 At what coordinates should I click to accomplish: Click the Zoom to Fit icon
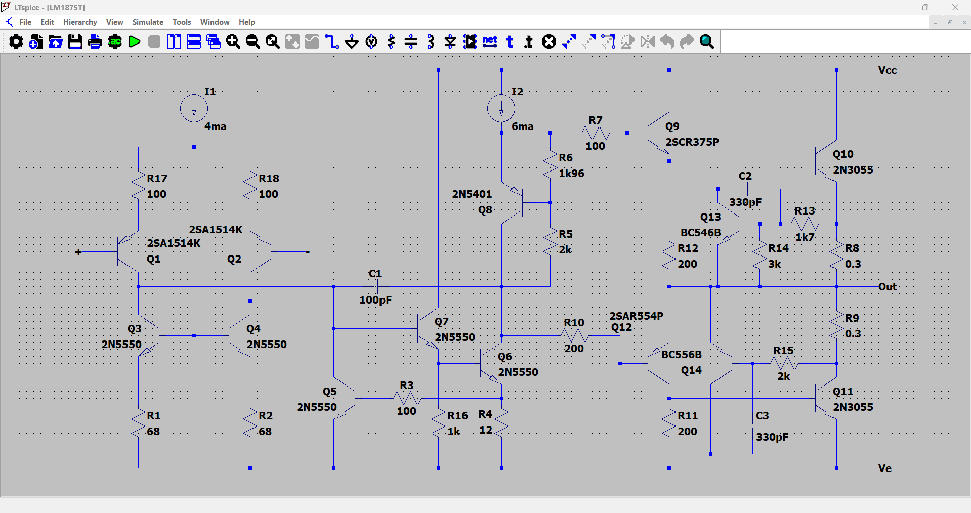[x=273, y=41]
